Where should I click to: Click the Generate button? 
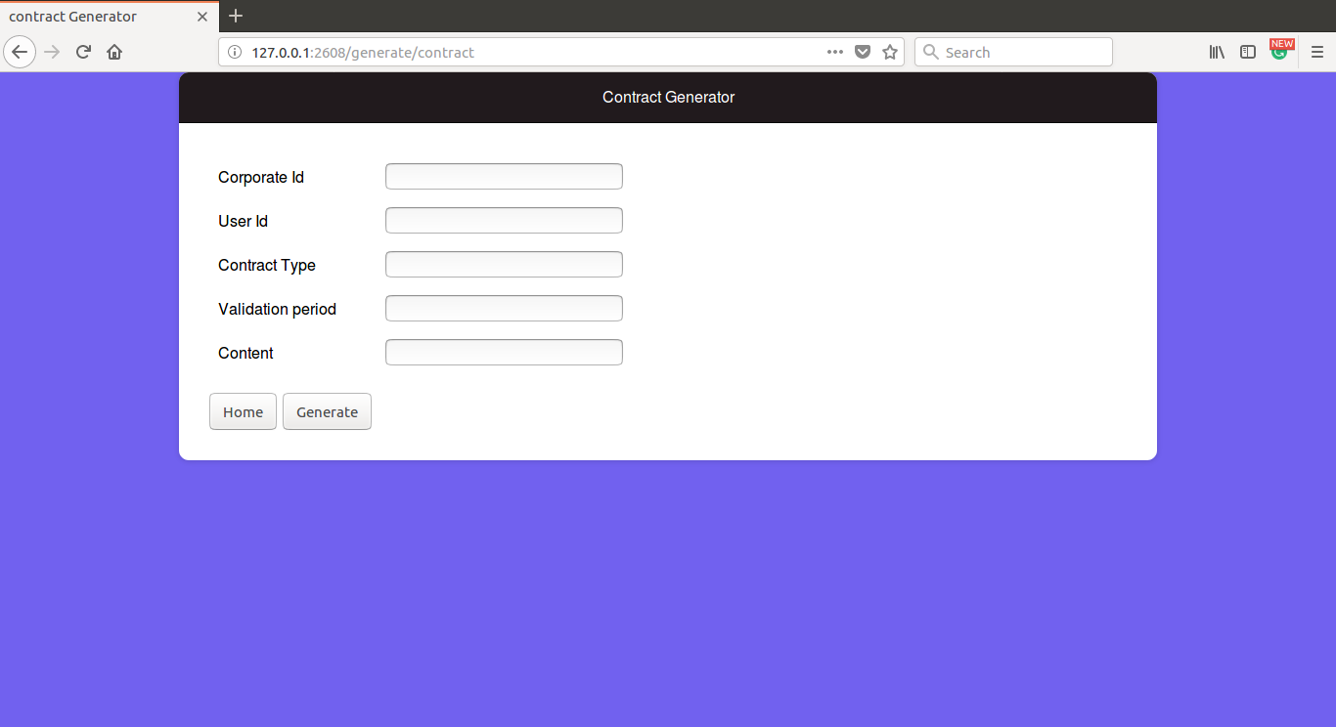click(327, 411)
